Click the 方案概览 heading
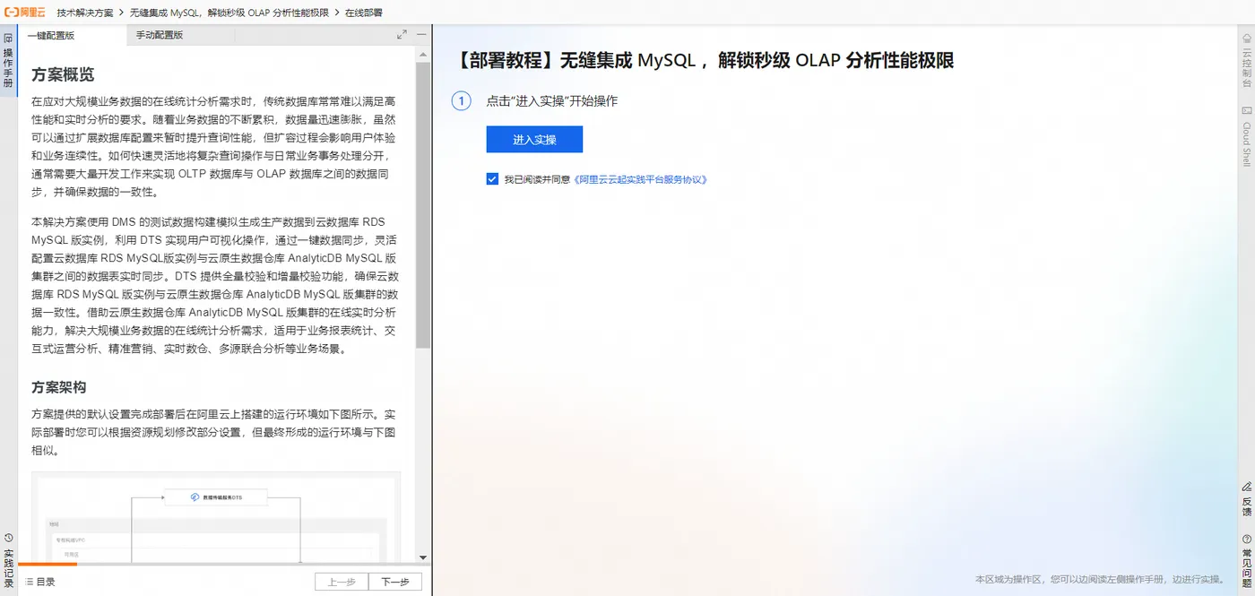This screenshot has height=596, width=1255. [x=63, y=74]
